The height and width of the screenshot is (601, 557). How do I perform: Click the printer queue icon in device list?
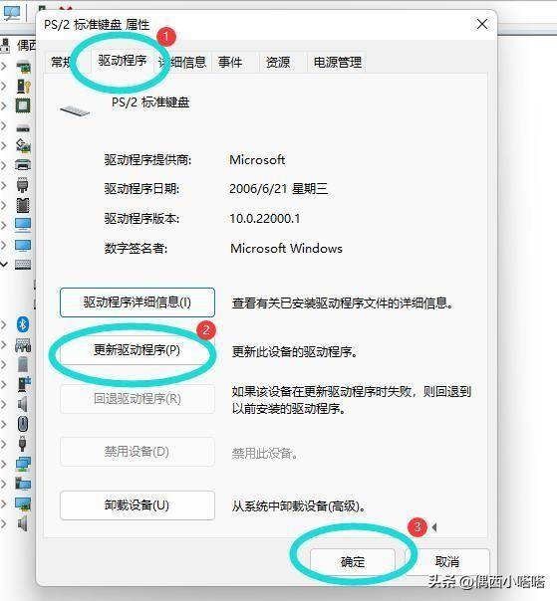tap(23, 165)
